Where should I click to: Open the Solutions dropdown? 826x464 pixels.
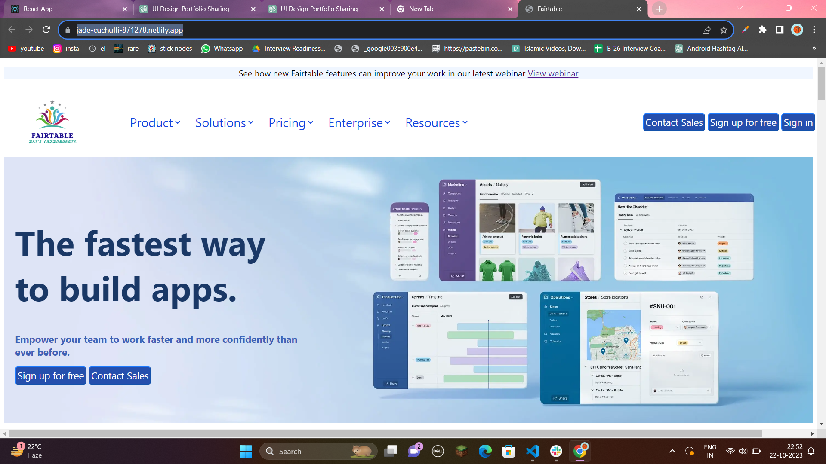pyautogui.click(x=224, y=123)
